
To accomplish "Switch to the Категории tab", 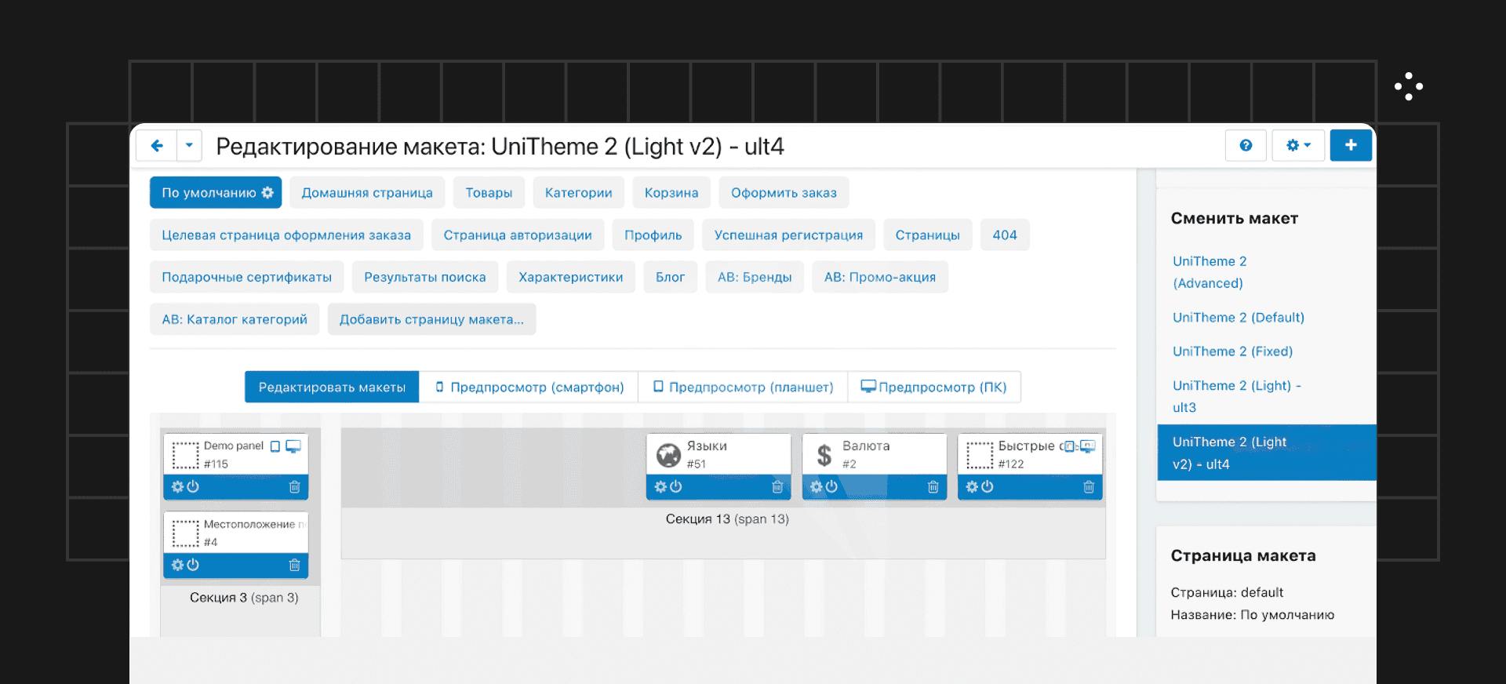I will coord(579,193).
